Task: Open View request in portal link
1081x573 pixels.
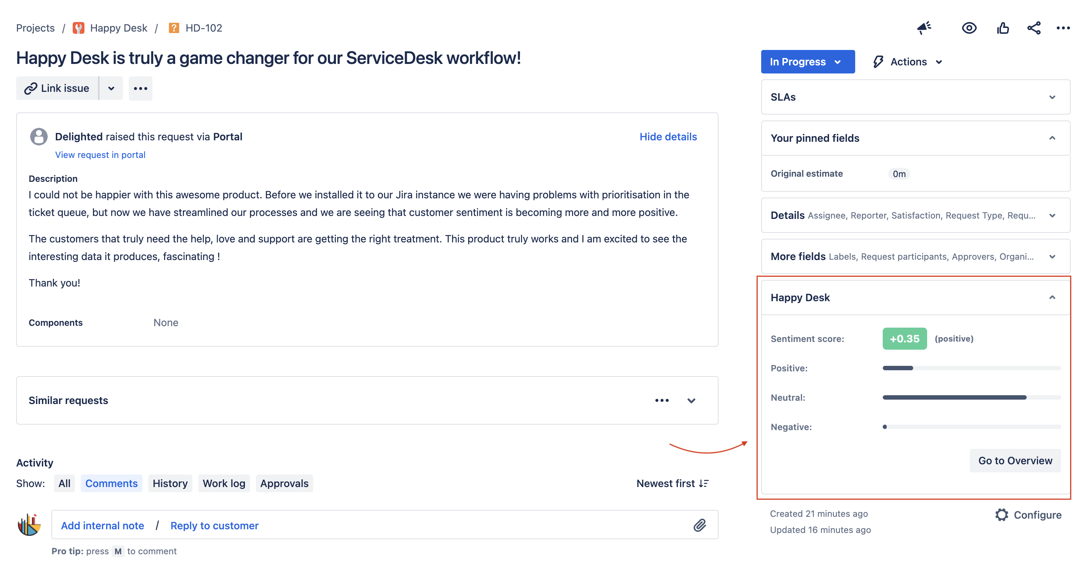Action: [100, 155]
